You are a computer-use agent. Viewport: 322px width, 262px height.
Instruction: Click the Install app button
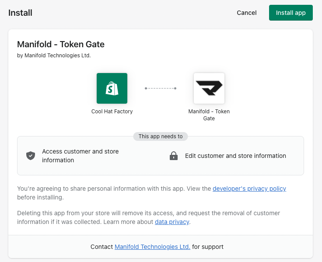tap(290, 13)
